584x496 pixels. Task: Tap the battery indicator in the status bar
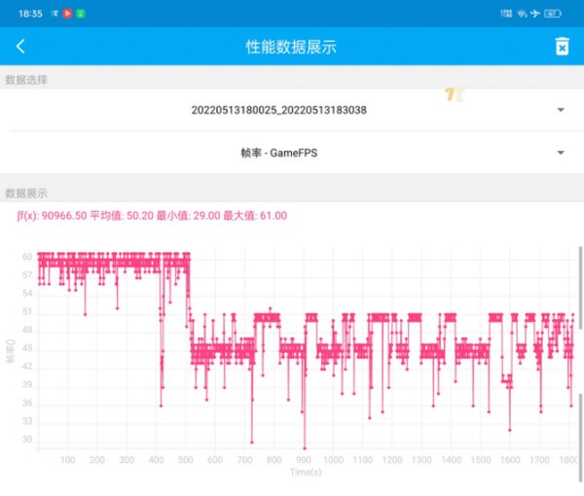point(553,14)
